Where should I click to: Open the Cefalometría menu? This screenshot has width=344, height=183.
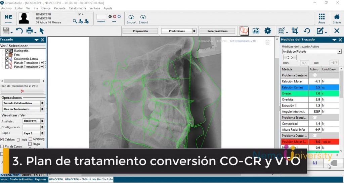(x=77, y=8)
